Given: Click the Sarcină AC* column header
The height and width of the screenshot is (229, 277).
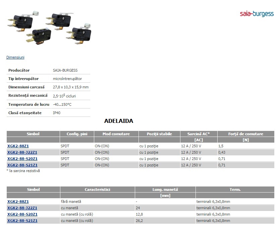Looking at the screenshot, I should pyautogui.click(x=199, y=134).
